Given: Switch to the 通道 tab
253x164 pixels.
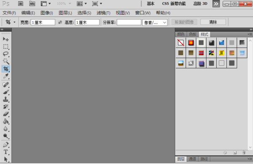Looking at the screenshot, I should click(192, 159).
